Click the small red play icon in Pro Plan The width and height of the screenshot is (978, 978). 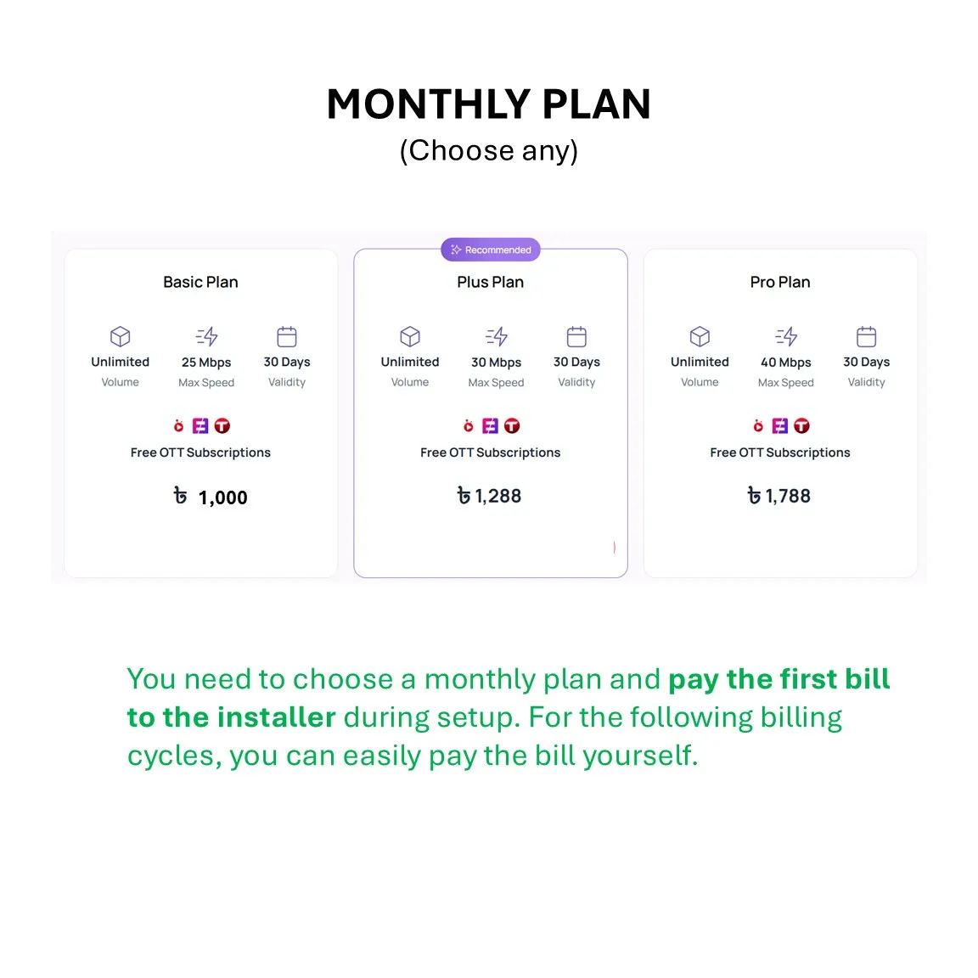click(x=758, y=426)
